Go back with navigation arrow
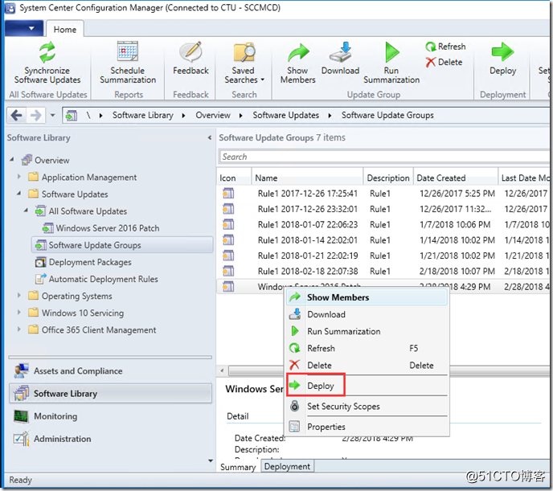Screen dimensions: 553x491 click(x=16, y=115)
